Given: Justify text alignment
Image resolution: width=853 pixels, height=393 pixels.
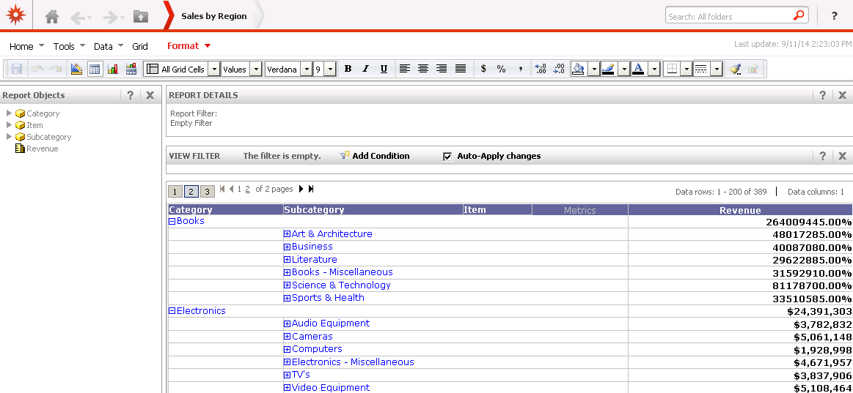Looking at the screenshot, I should coord(461,69).
